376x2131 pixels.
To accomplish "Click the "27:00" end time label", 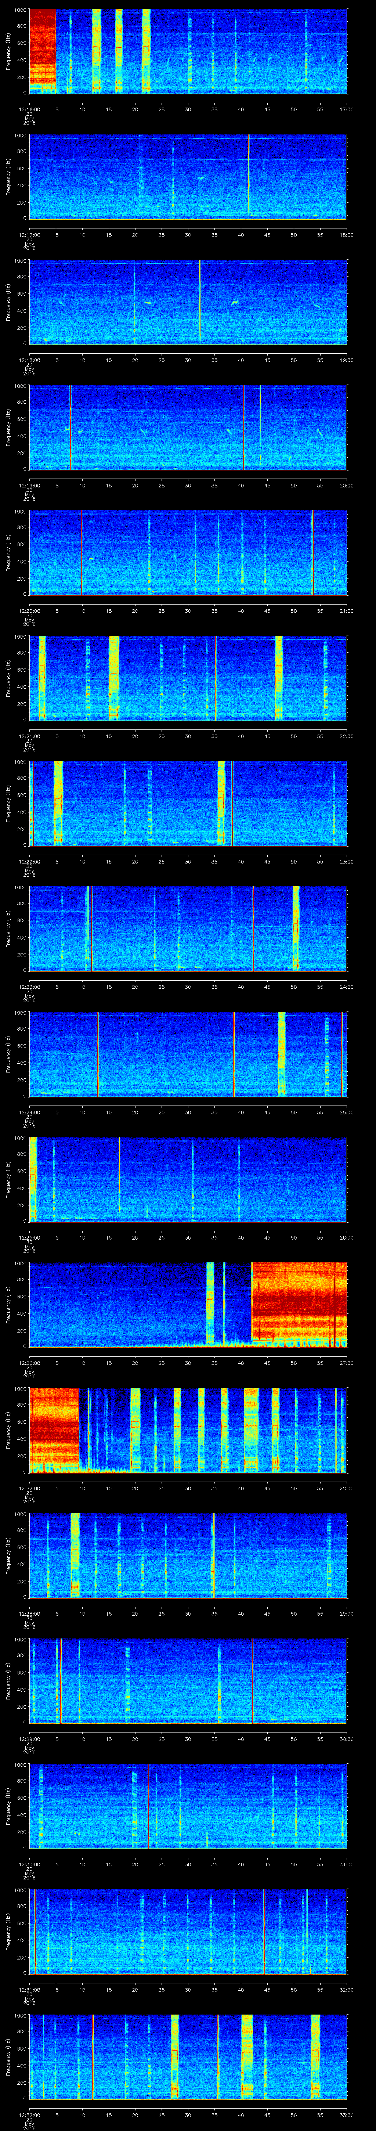I will 346,1363.
